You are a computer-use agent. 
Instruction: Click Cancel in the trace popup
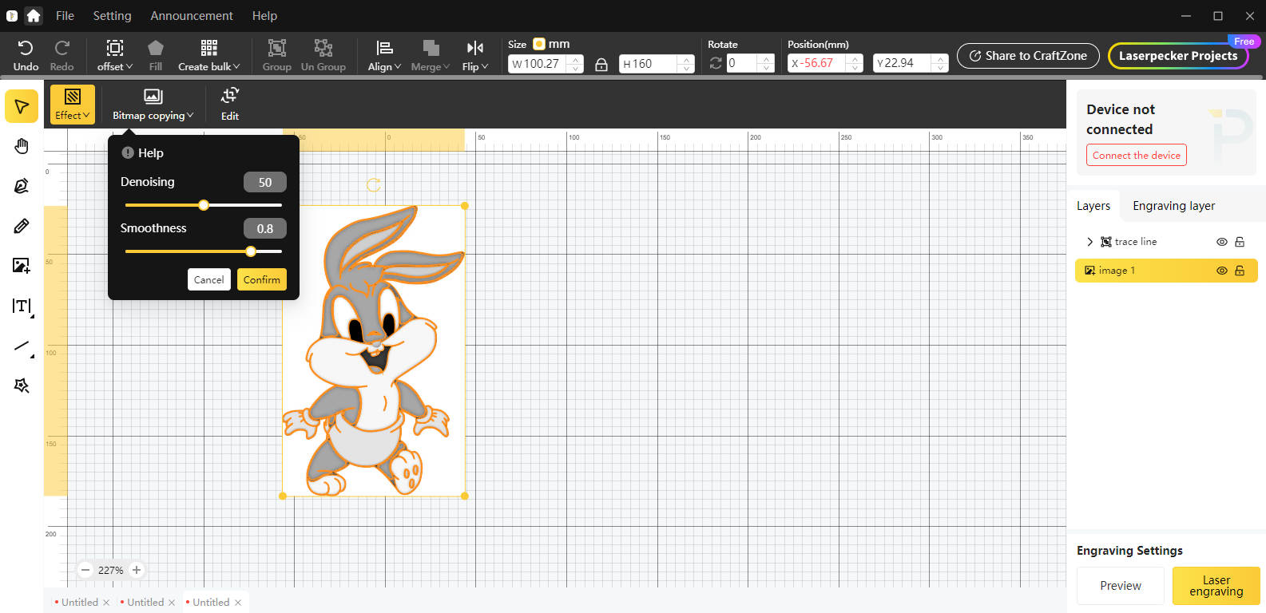pos(209,279)
